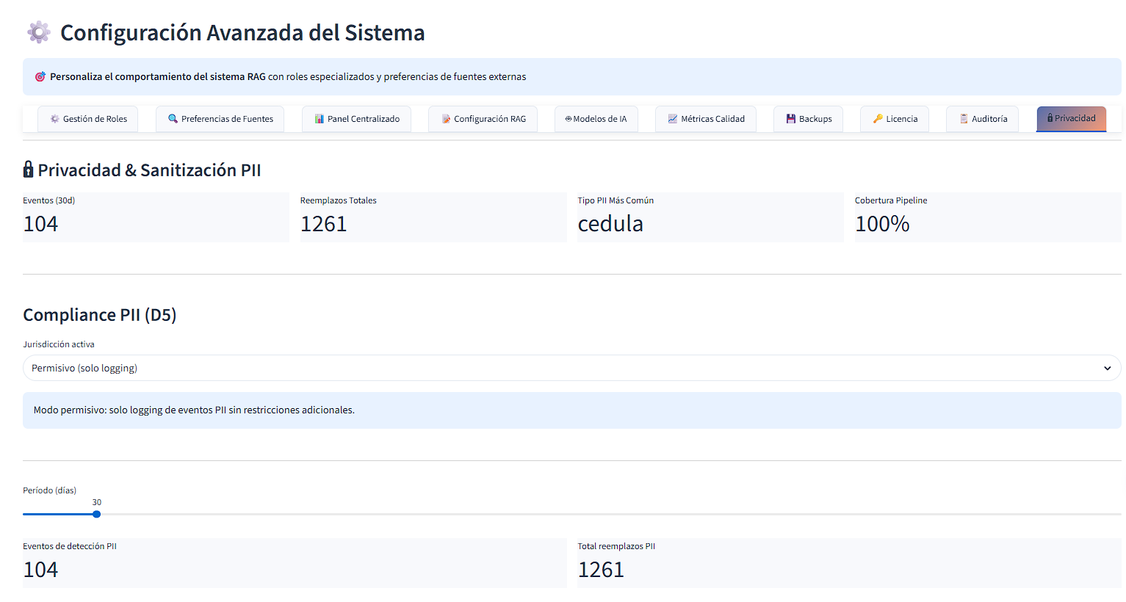
Task: Select the chart icon on Métricas Calidad tab
Action: pos(672,118)
